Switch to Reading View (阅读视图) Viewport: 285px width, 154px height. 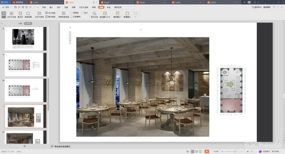(x=28, y=14)
